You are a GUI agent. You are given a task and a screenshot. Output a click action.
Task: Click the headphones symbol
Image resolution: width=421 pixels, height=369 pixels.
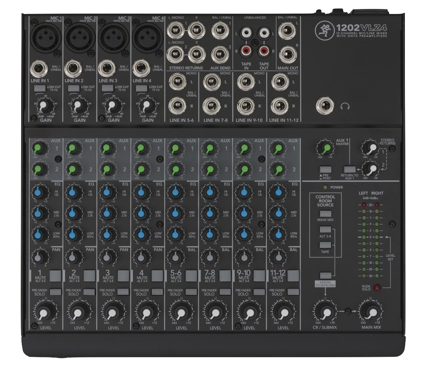coord(345,106)
